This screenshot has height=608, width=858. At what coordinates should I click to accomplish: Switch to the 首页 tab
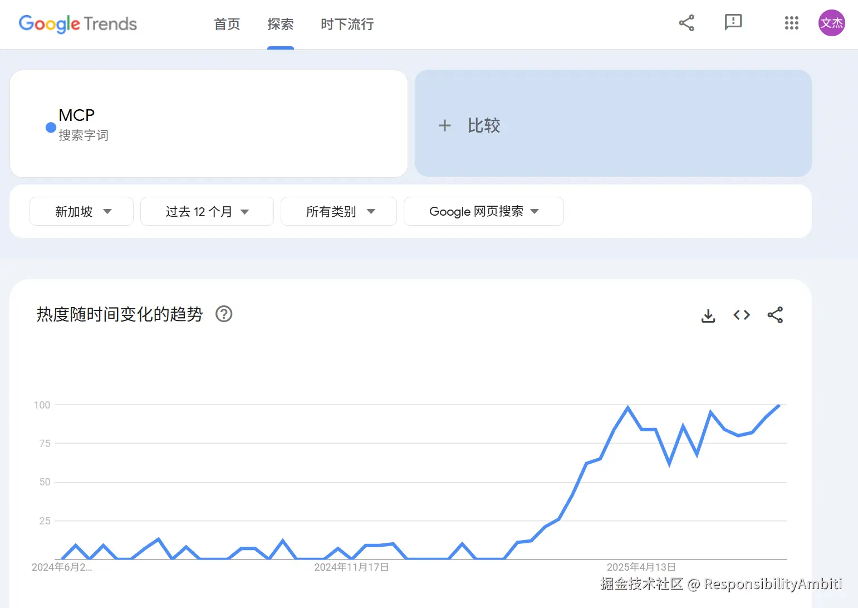[226, 25]
